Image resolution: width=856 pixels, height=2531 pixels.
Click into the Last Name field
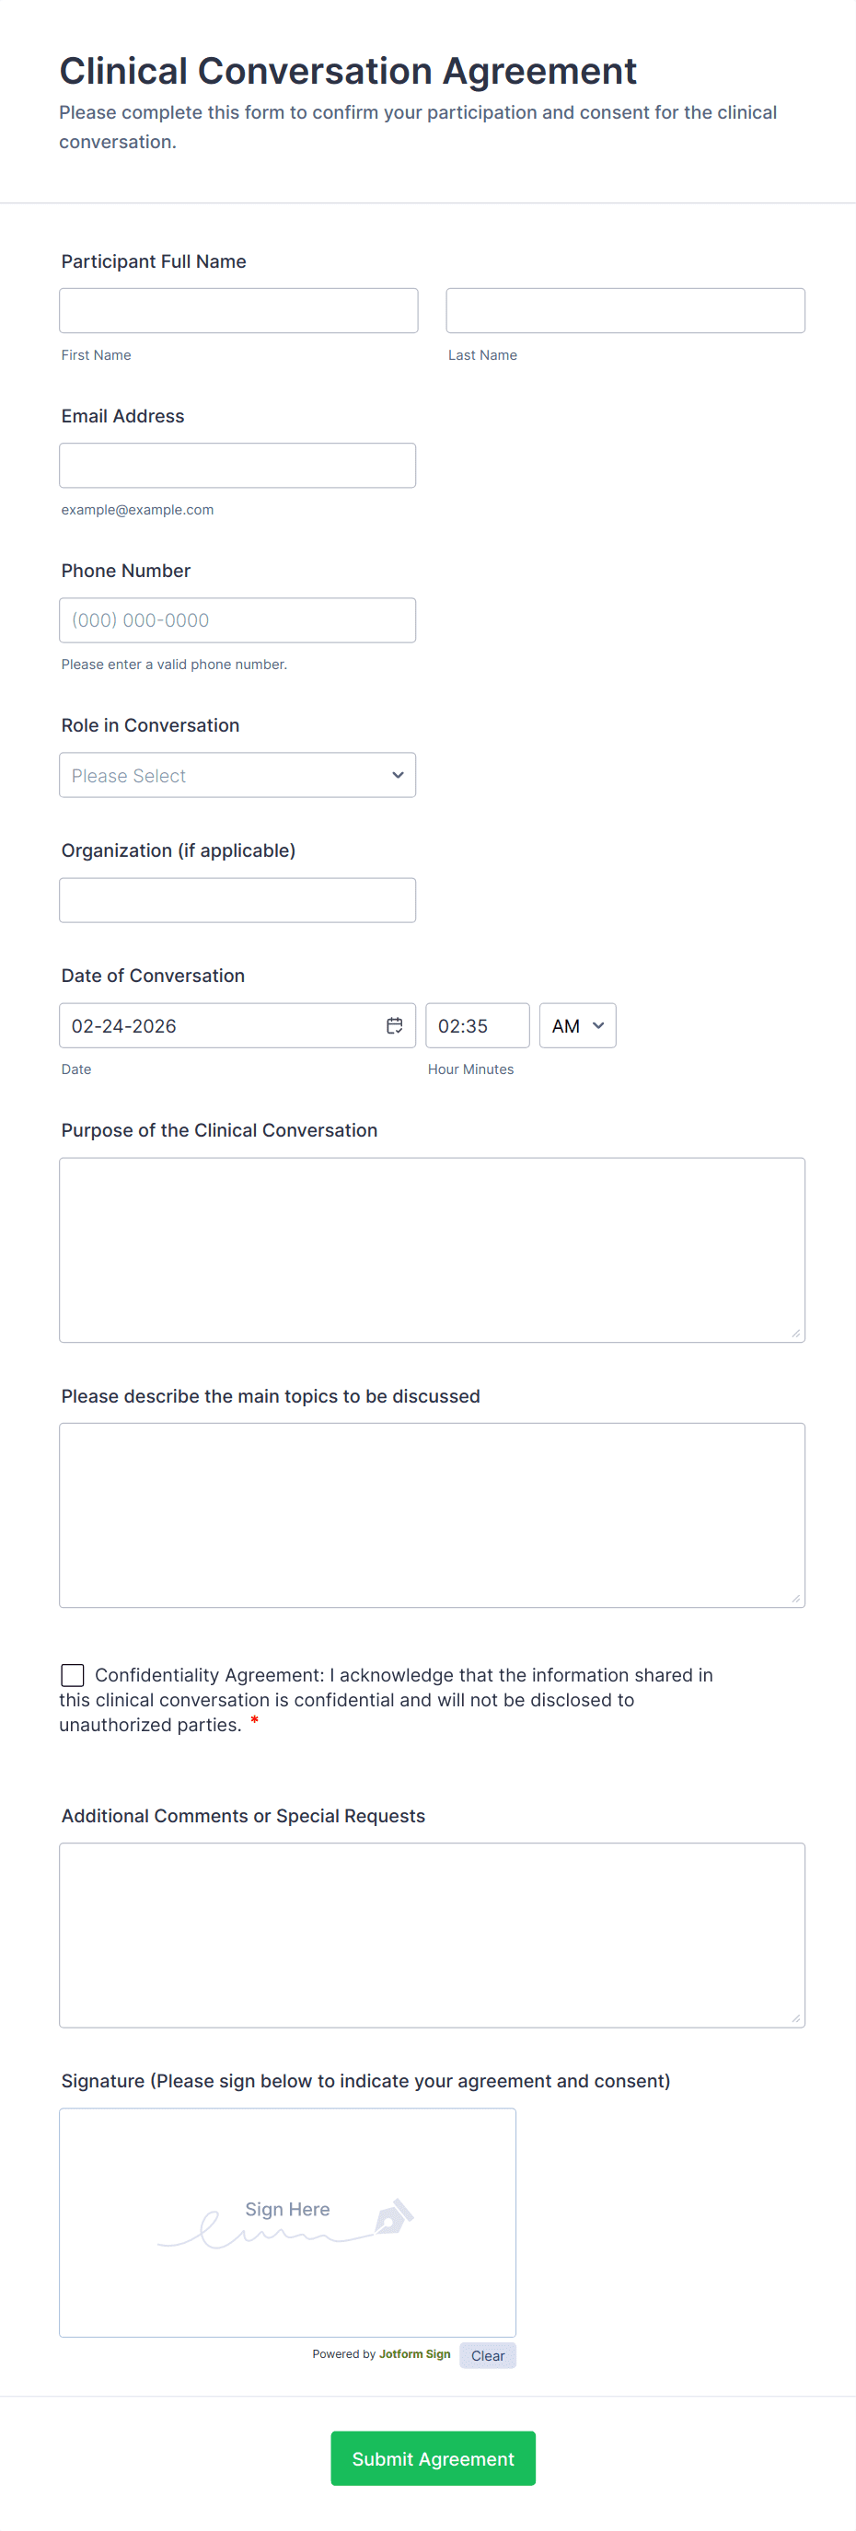(625, 310)
